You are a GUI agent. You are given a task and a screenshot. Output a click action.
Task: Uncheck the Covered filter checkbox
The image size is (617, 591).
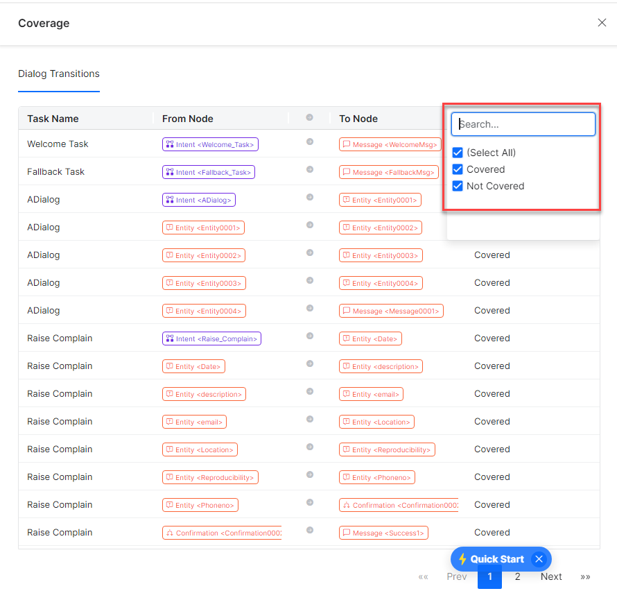pyautogui.click(x=458, y=169)
